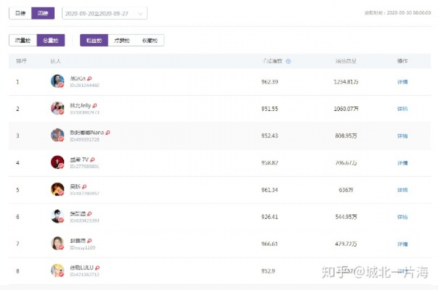Viewport: 438px width, 290px height.
Task: Click red link icon next to 徐璐LULU
Action: click(97, 268)
